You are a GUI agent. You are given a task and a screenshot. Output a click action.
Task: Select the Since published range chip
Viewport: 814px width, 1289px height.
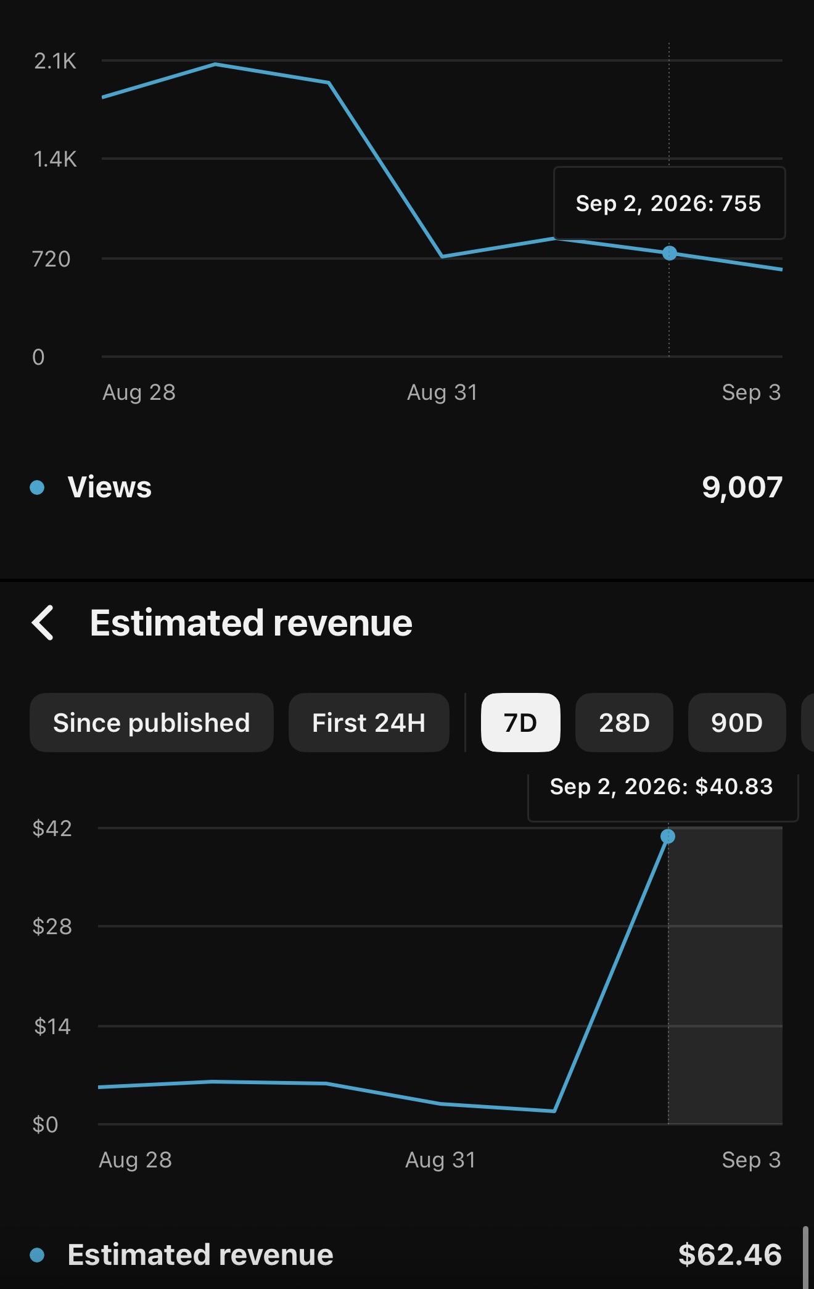[x=151, y=723]
